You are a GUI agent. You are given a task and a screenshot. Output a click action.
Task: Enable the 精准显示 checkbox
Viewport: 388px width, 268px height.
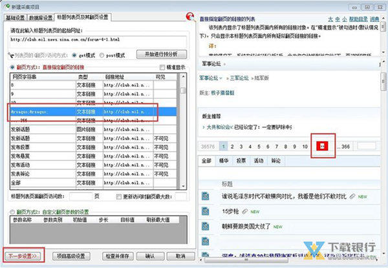click(x=162, y=67)
